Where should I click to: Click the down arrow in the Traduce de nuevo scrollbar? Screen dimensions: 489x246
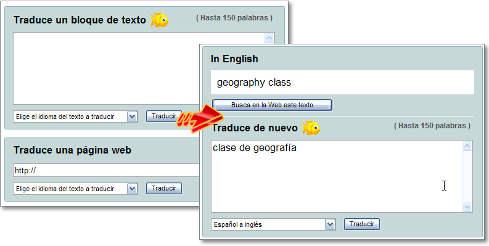coord(467,207)
